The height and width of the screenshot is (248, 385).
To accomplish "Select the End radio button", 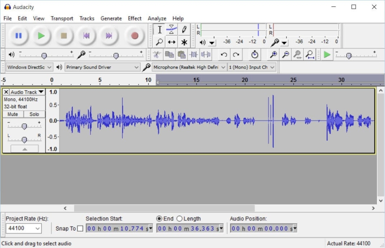I will 159,219.
